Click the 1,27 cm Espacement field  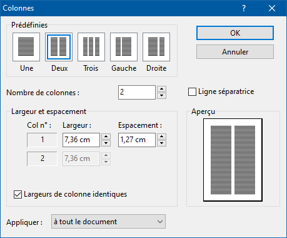pyautogui.click(x=137, y=140)
